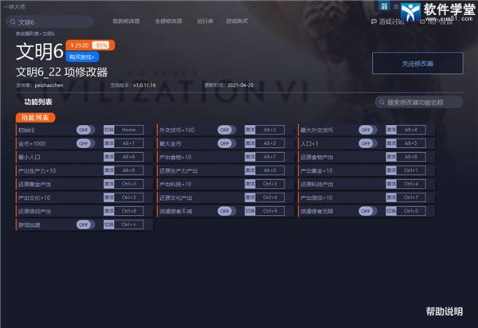Viewport: 478px width, 328px height.
Task: Open 帮助说明 help link
Action: pyautogui.click(x=445, y=311)
